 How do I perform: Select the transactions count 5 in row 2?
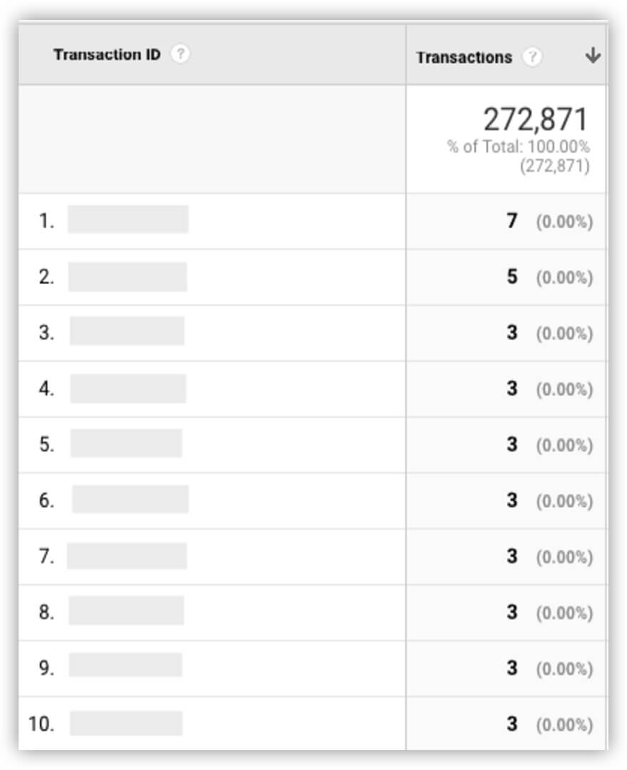point(512,277)
